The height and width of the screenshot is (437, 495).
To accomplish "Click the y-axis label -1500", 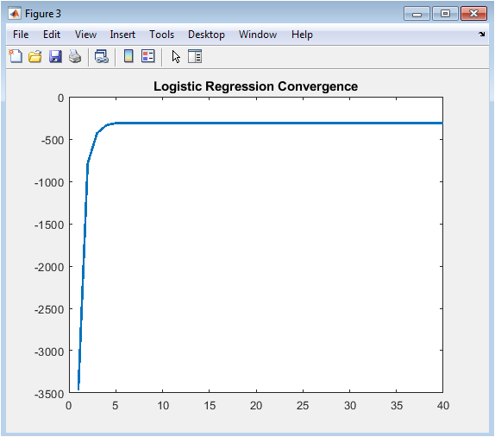I will click(x=49, y=225).
